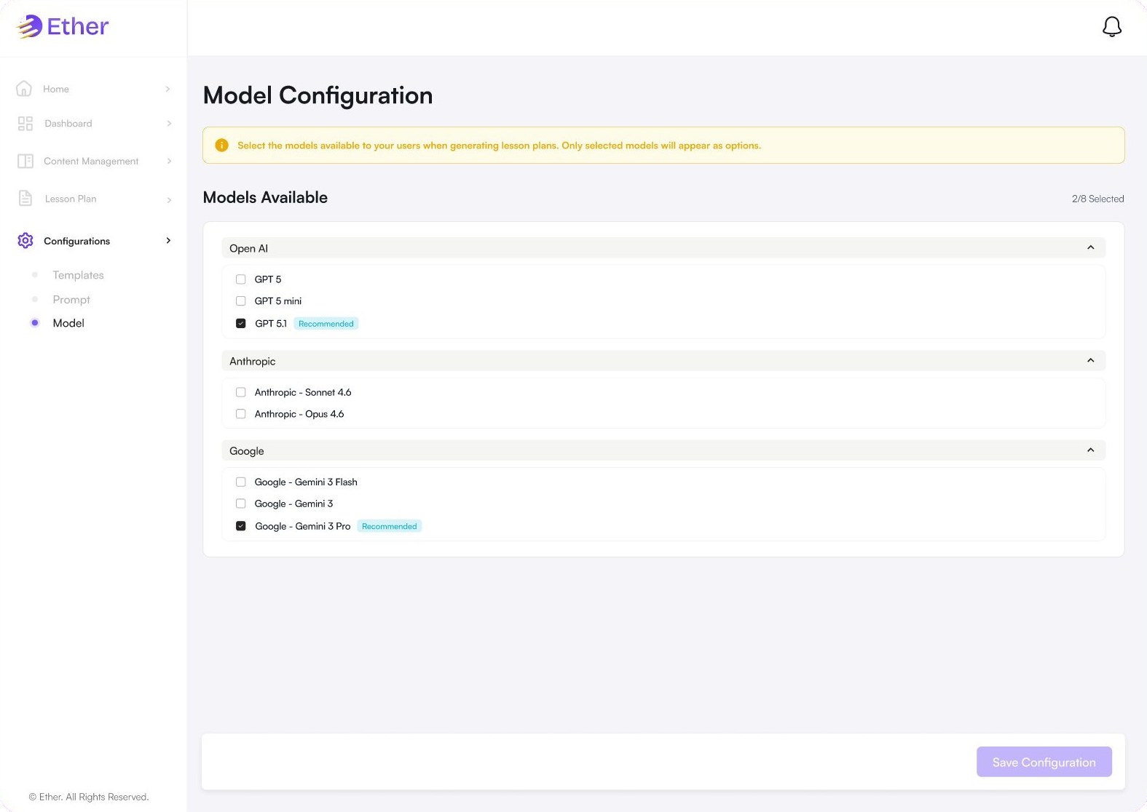Screen dimensions: 1147x812
Task: Open the Templates submenu item
Action: tap(78, 275)
